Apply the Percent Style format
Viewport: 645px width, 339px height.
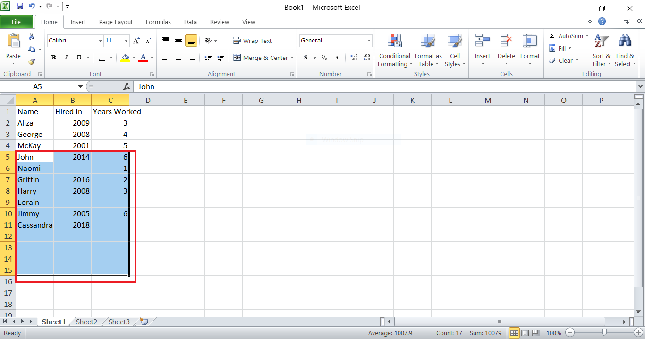(x=324, y=58)
